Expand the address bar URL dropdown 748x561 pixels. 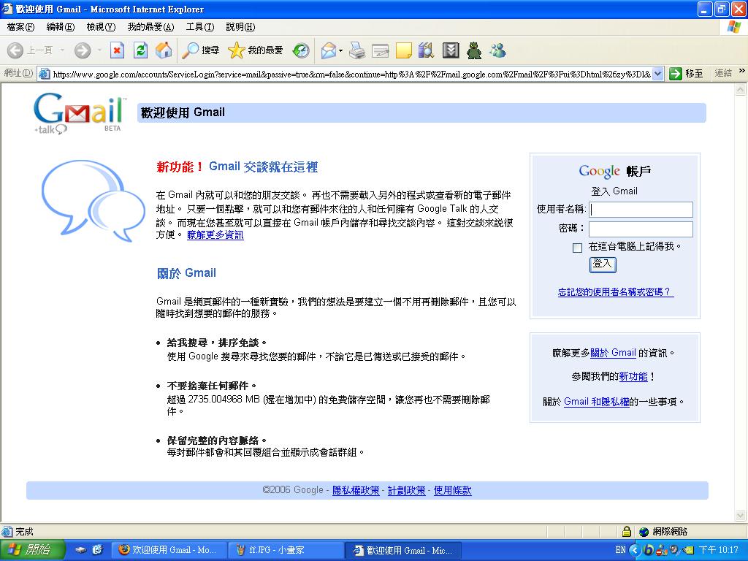[657, 73]
